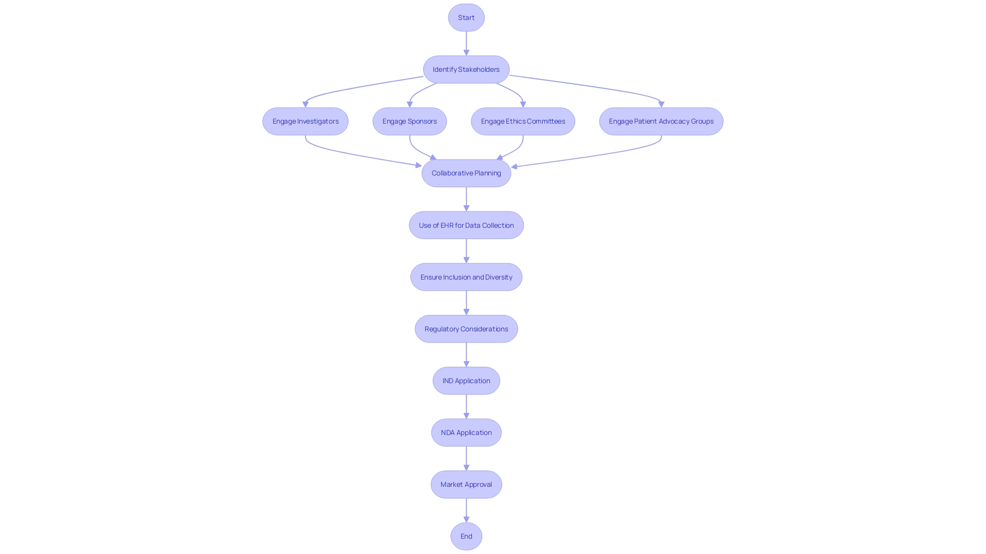Click the Ensure Inclusion and Diversity node
The width and height of the screenshot is (986, 554).
[x=466, y=276]
